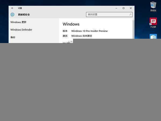Minimize the Settings window
Viewport: 161px width, 121px height.
coord(116,8)
